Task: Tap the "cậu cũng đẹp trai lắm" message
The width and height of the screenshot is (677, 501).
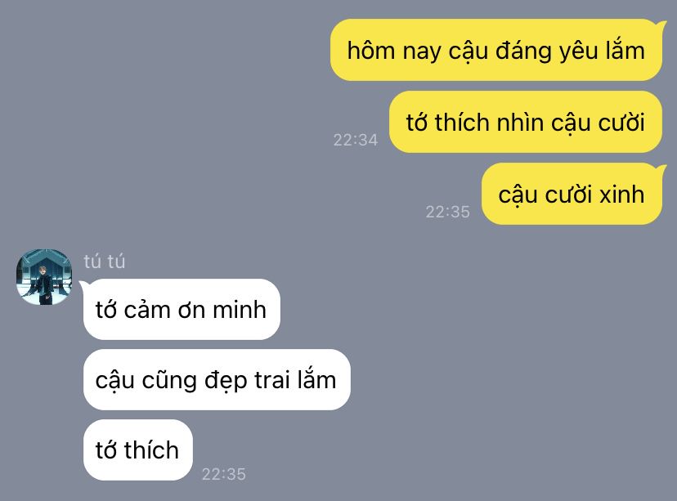Action: tap(217, 380)
